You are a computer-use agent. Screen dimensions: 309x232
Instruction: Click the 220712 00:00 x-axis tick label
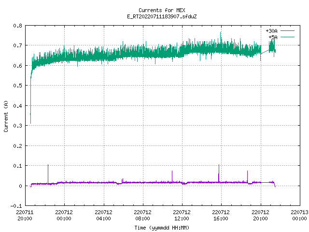(x=64, y=216)
